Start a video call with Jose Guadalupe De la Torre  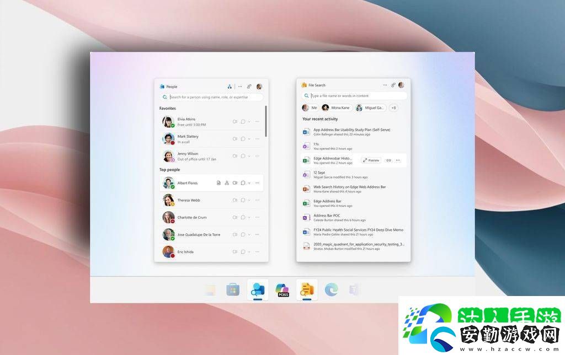point(235,235)
